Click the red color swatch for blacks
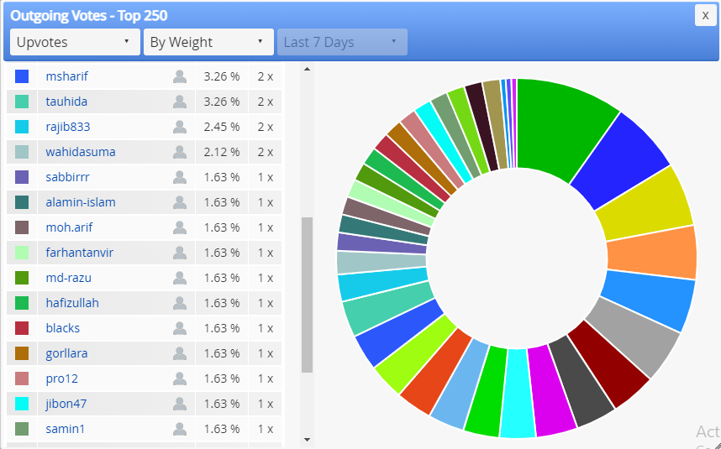This screenshot has height=449, width=721. click(x=22, y=328)
